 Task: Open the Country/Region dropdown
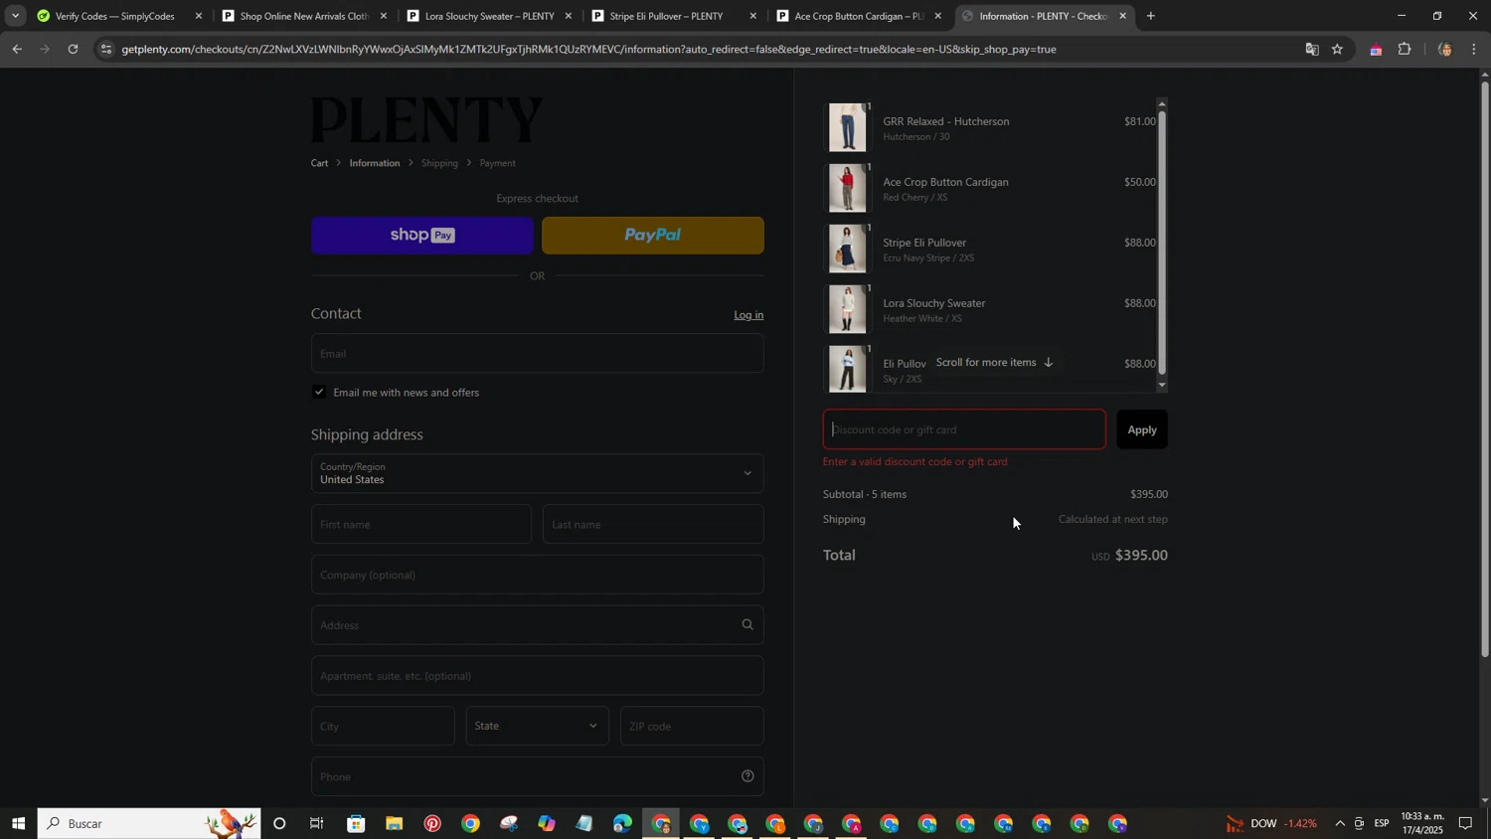point(537,473)
